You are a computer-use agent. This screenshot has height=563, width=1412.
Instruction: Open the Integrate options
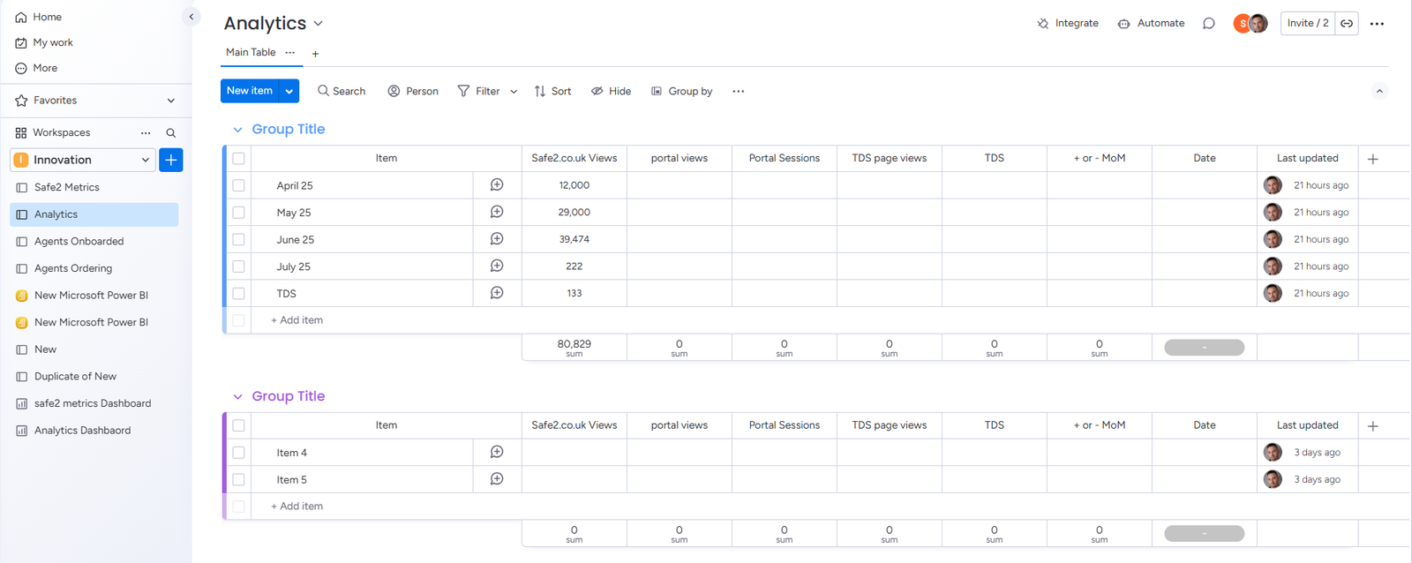pyautogui.click(x=1068, y=24)
